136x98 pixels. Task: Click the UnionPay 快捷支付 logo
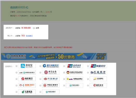click(x=98, y=66)
